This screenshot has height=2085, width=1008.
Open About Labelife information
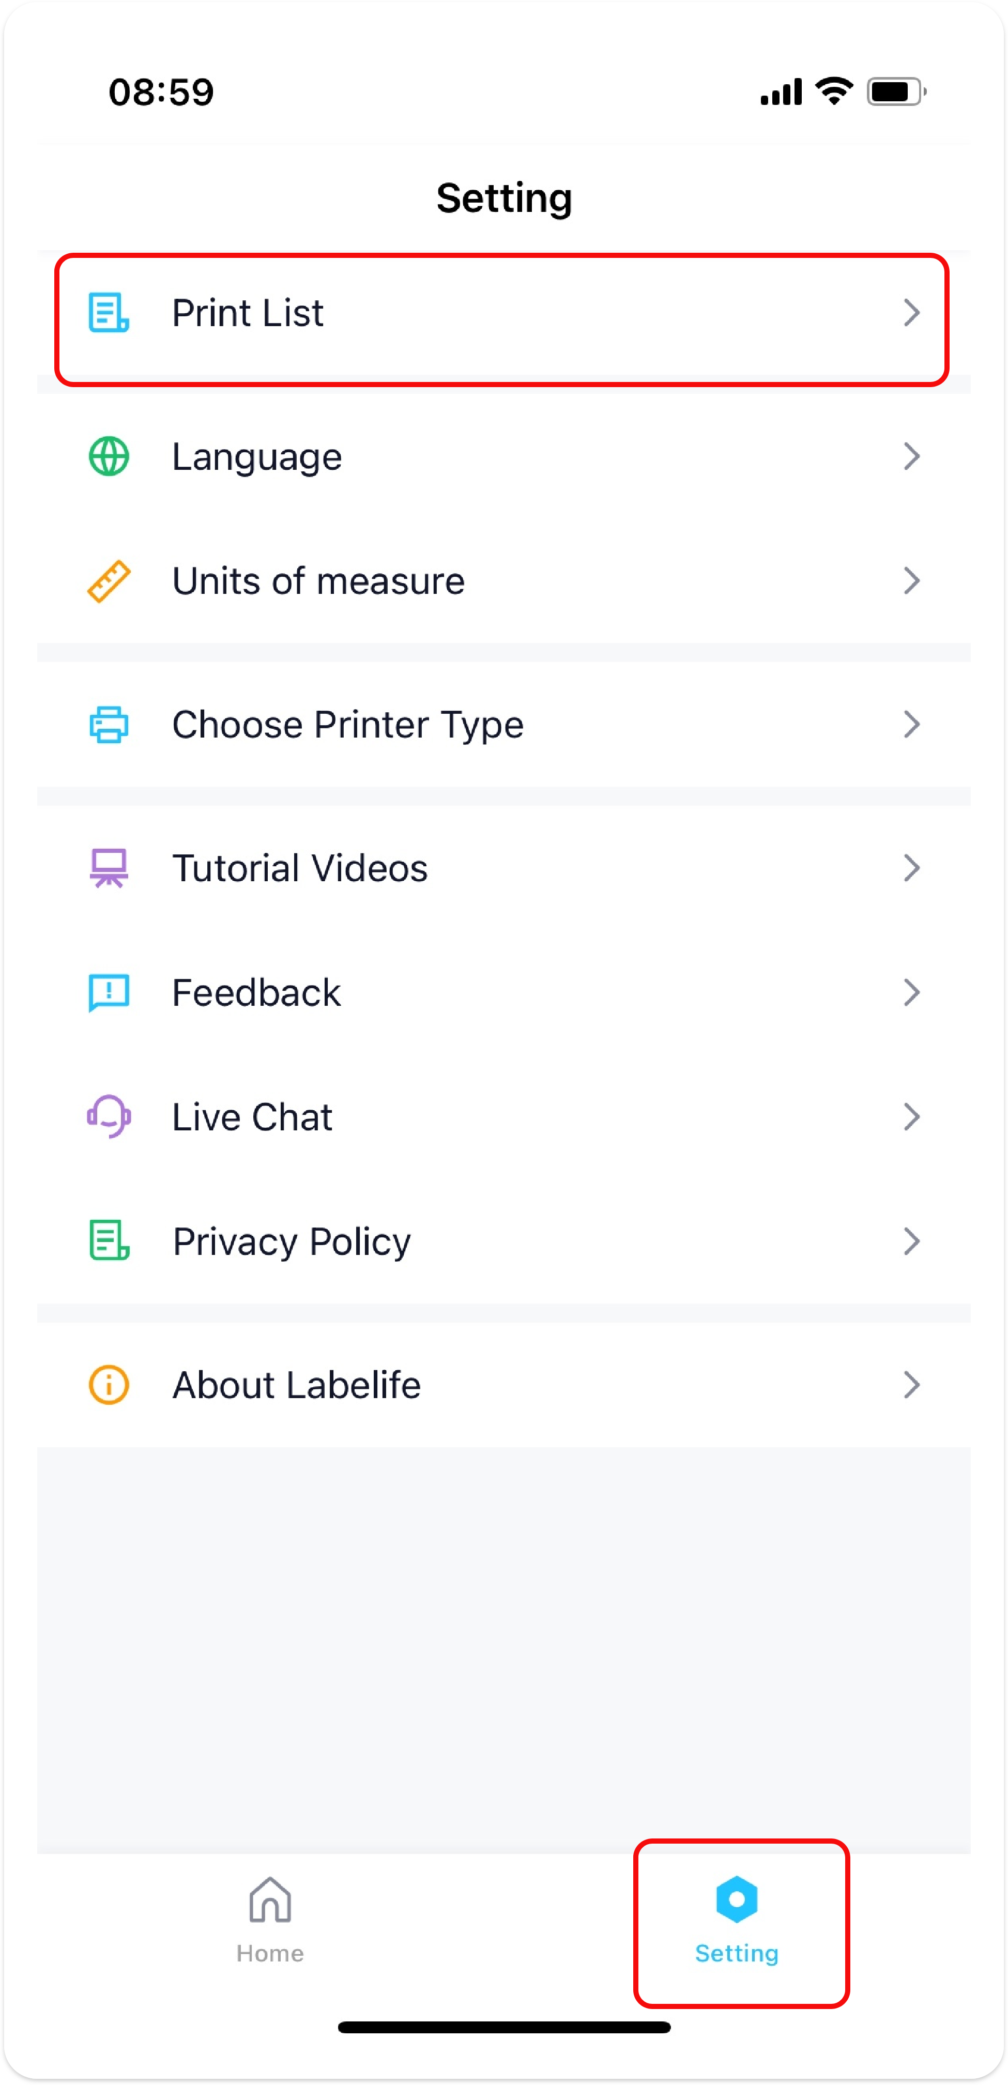pos(296,1385)
